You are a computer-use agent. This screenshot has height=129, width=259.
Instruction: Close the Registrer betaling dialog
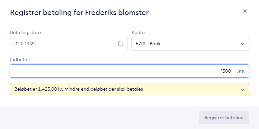coord(245,11)
